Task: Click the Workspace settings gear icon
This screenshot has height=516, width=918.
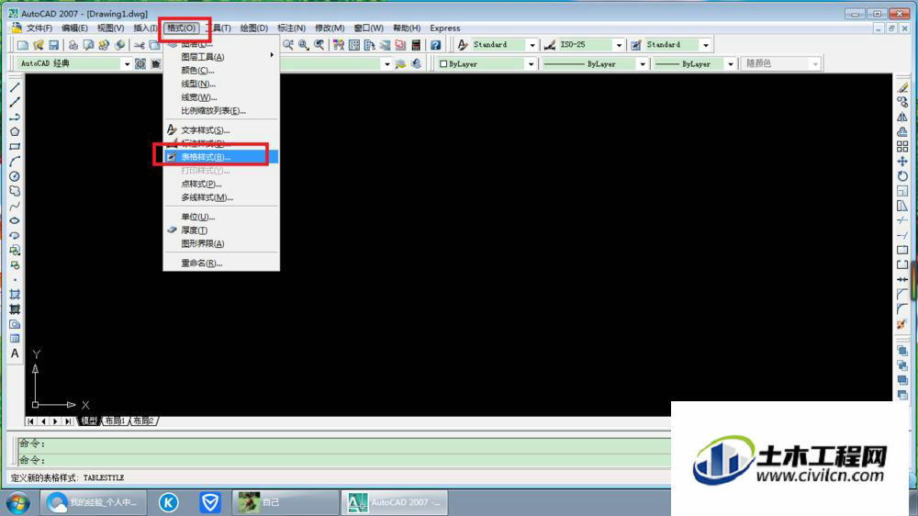Action: (140, 63)
